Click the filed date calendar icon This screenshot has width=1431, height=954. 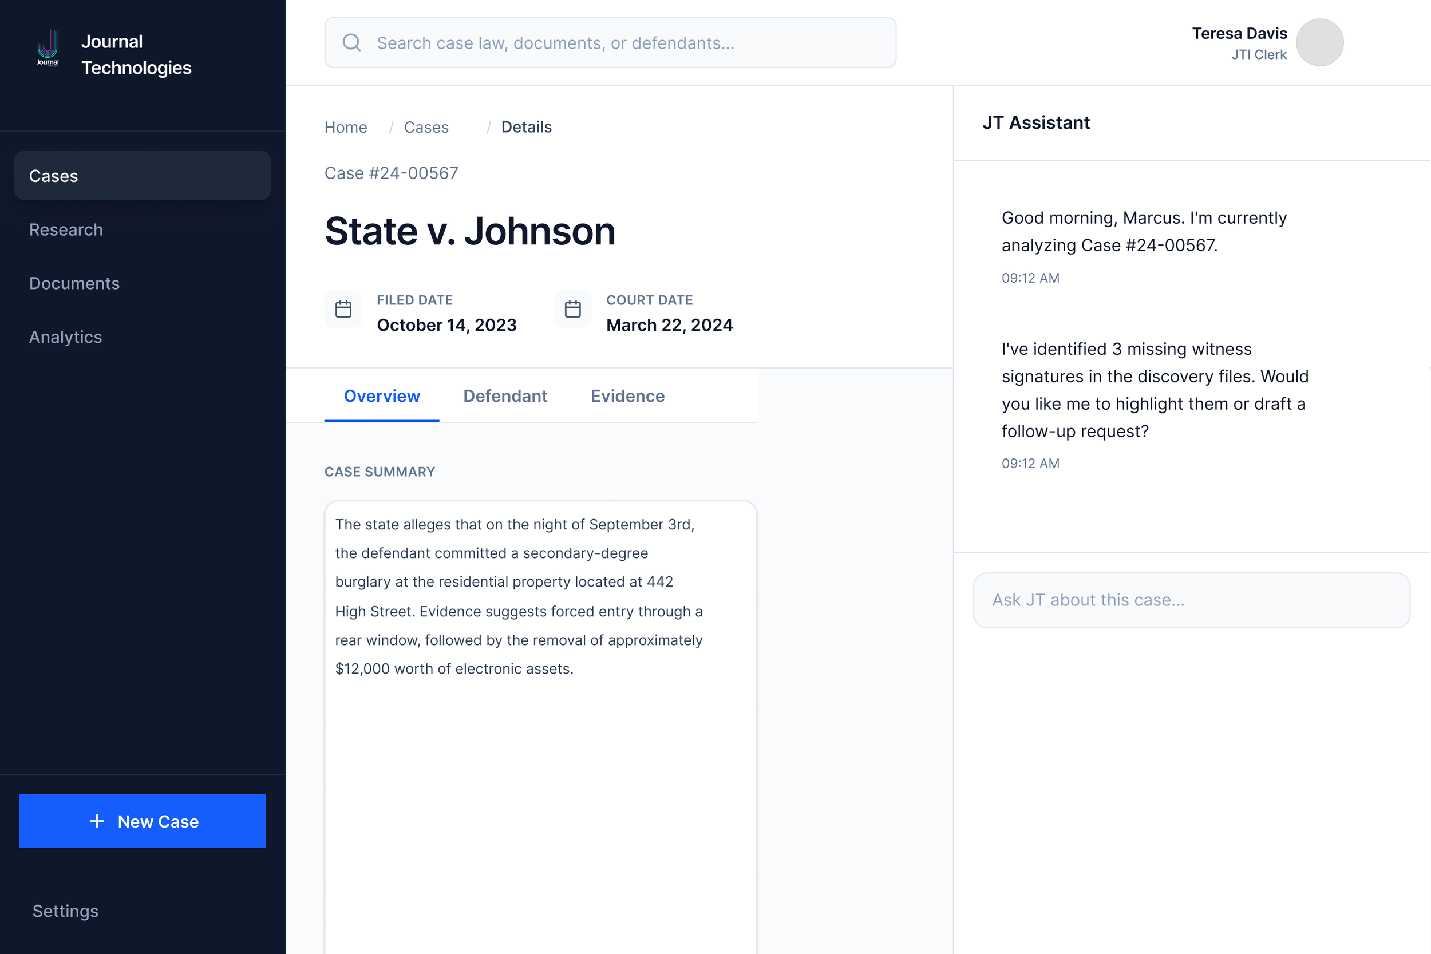[x=343, y=309]
